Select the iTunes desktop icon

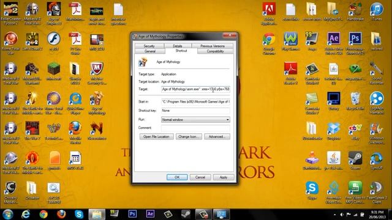coord(377,12)
